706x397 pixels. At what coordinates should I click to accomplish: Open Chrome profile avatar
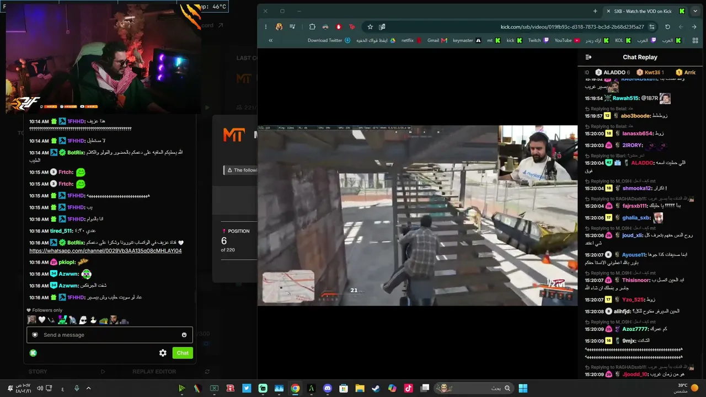pyautogui.click(x=279, y=26)
